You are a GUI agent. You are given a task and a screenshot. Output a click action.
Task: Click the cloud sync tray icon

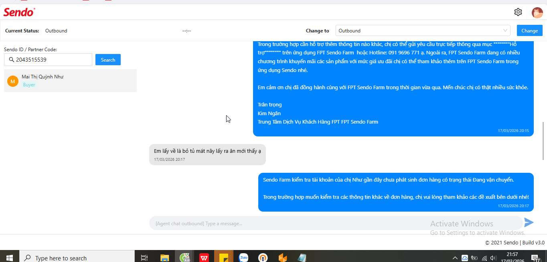465,258
